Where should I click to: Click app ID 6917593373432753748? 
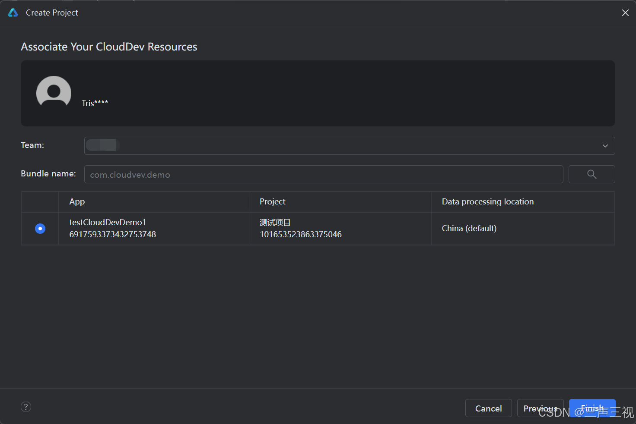point(112,234)
